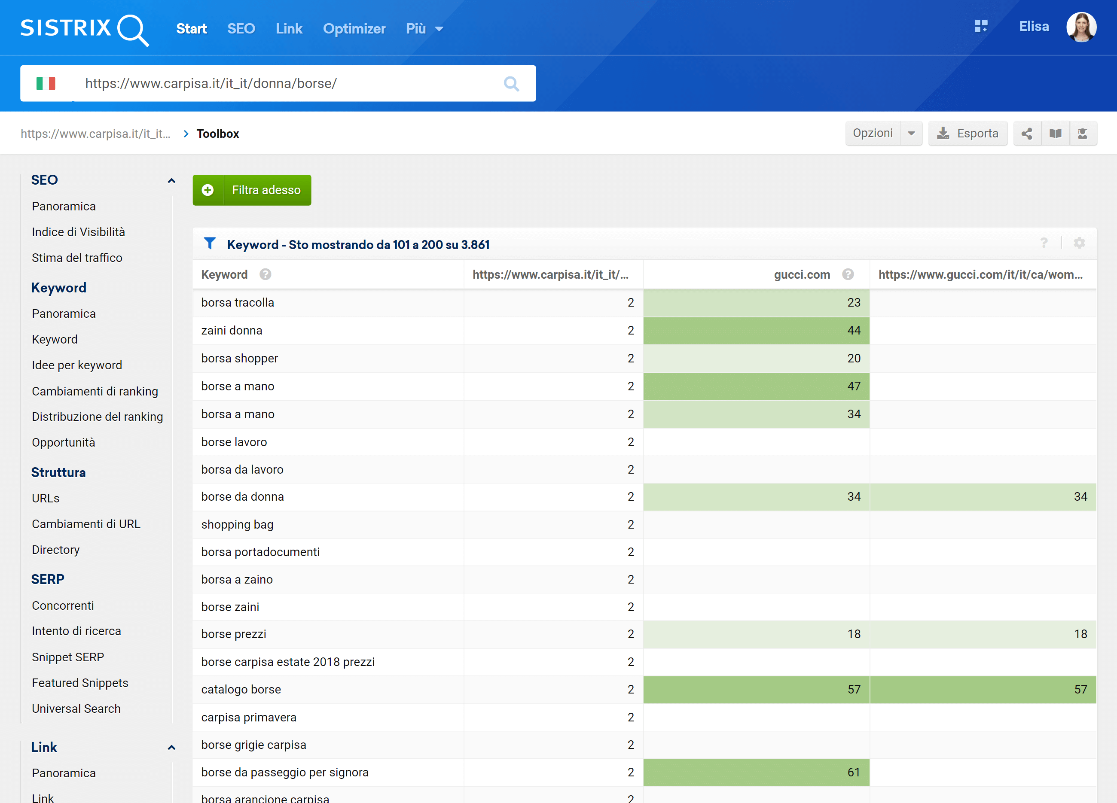Open the Opzioni dropdown

coord(911,134)
